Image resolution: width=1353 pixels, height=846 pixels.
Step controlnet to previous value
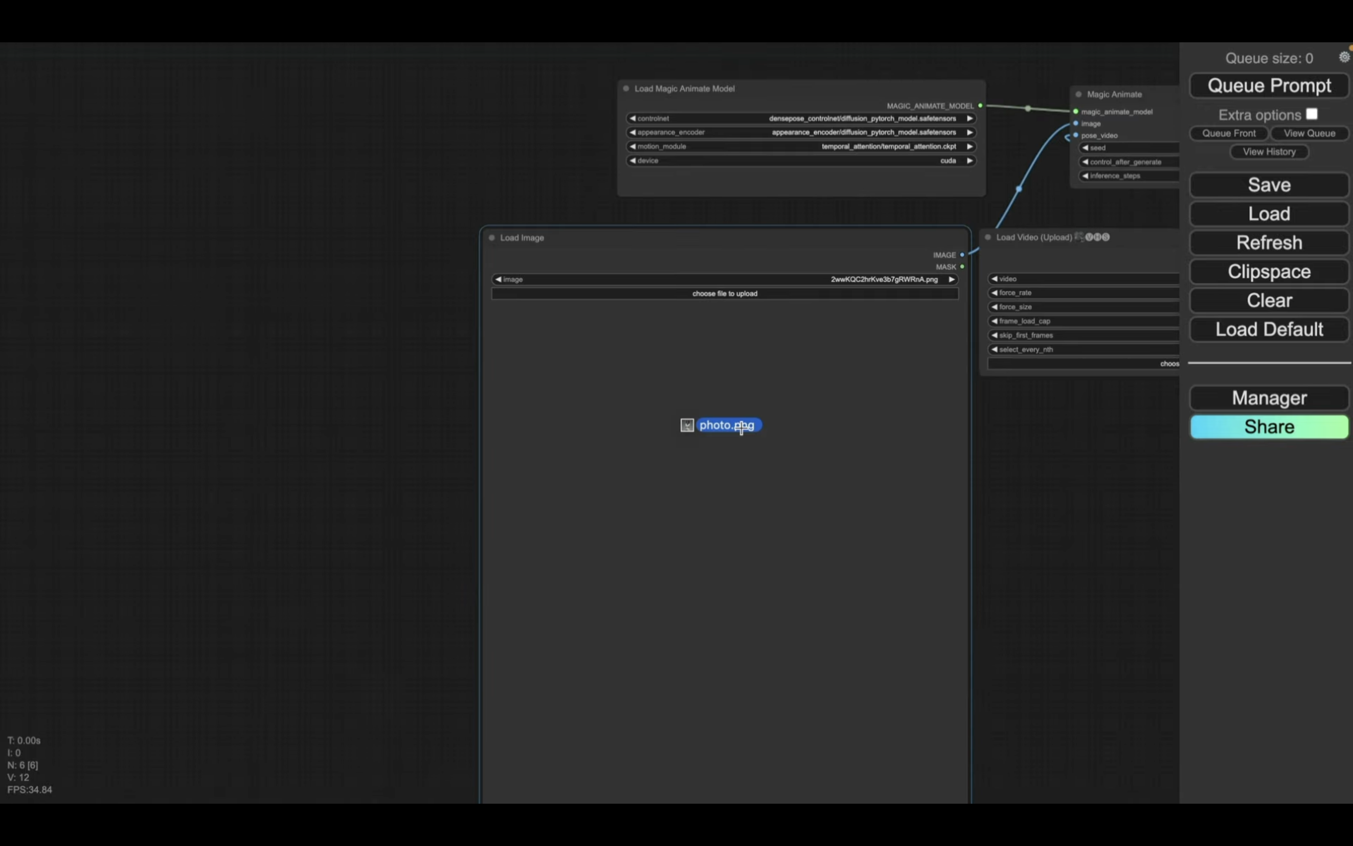click(x=632, y=118)
